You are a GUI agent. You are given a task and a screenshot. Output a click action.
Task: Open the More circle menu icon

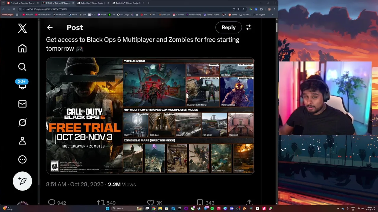(x=22, y=160)
